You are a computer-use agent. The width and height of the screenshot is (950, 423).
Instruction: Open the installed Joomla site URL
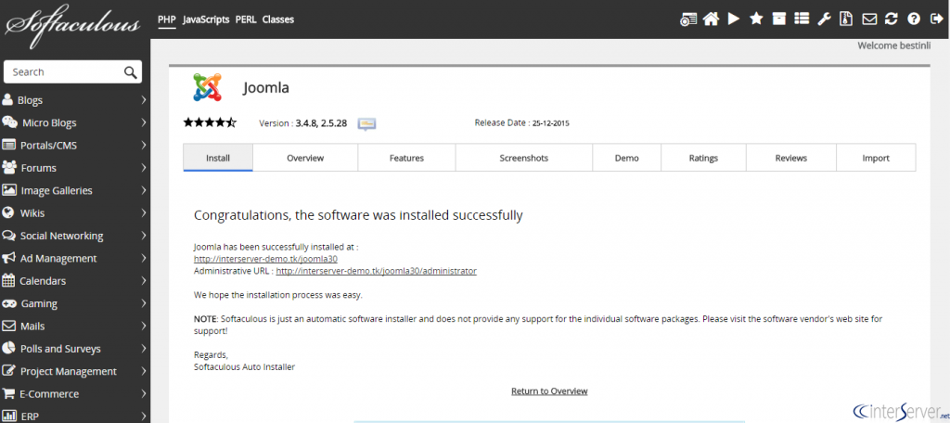pyautogui.click(x=265, y=259)
